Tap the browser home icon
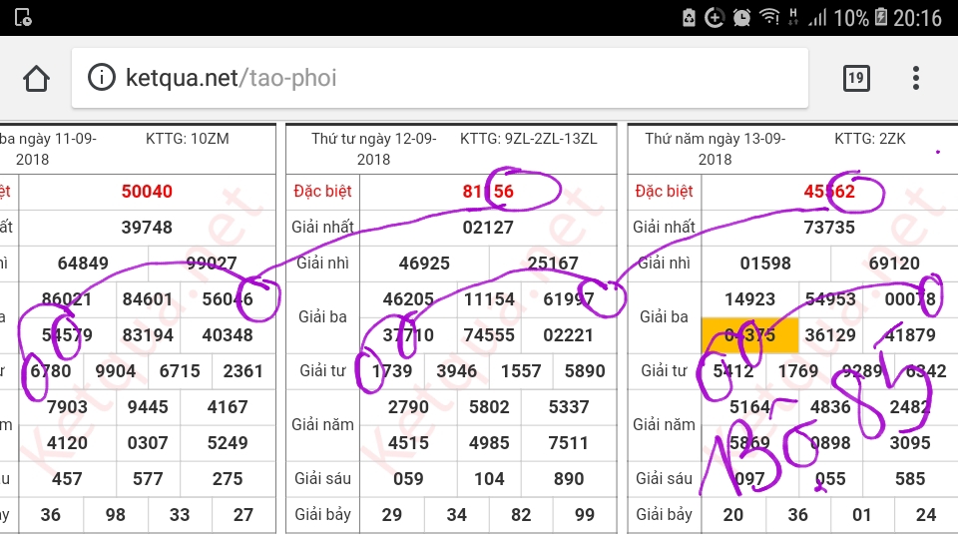Image resolution: width=958 pixels, height=539 pixels. [x=37, y=78]
